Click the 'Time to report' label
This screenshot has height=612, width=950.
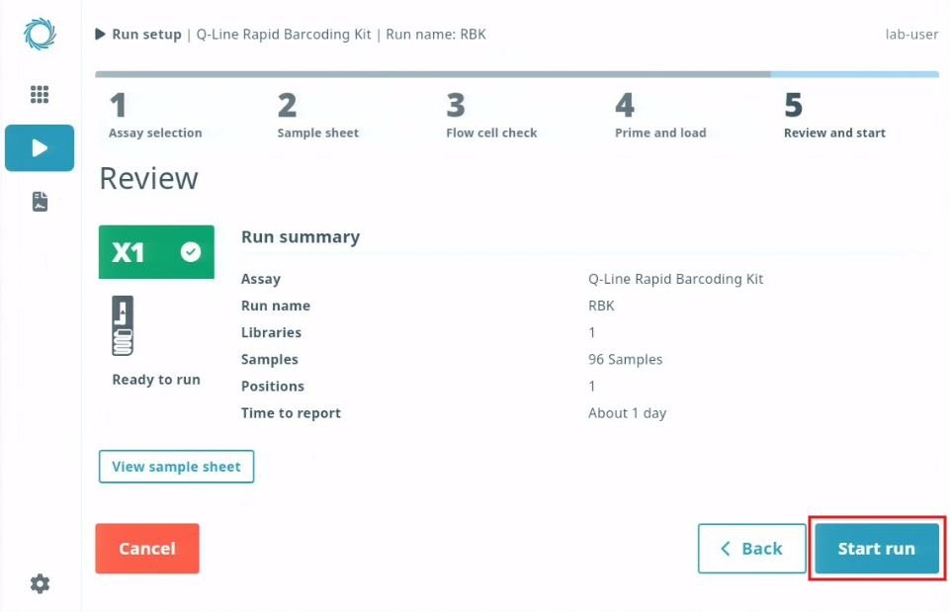click(x=291, y=413)
